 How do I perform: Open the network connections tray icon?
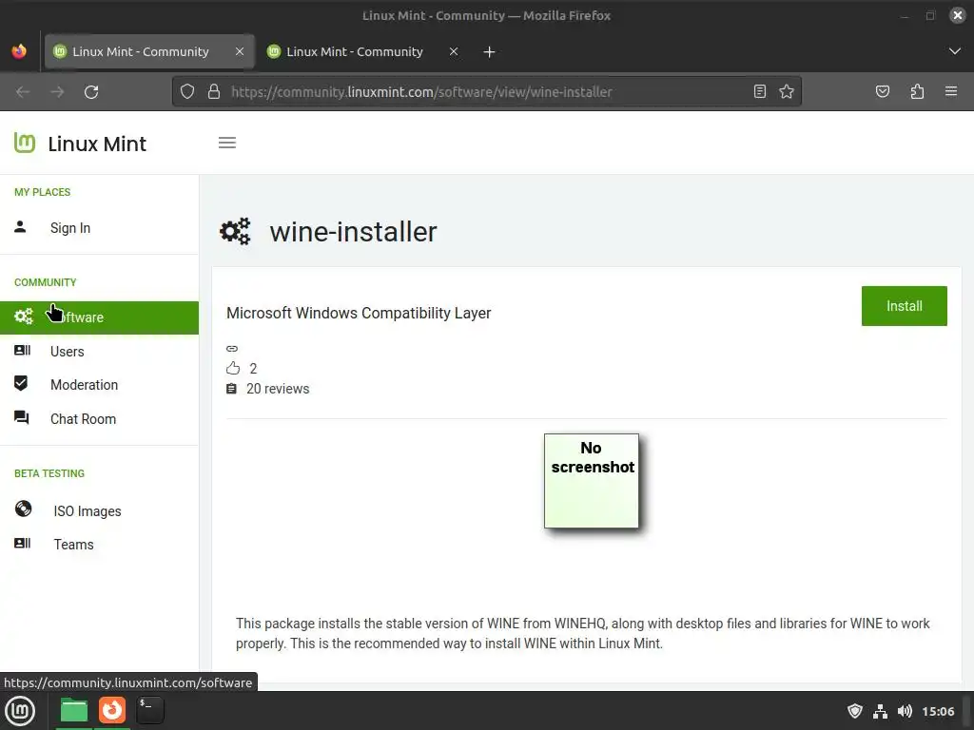point(880,711)
